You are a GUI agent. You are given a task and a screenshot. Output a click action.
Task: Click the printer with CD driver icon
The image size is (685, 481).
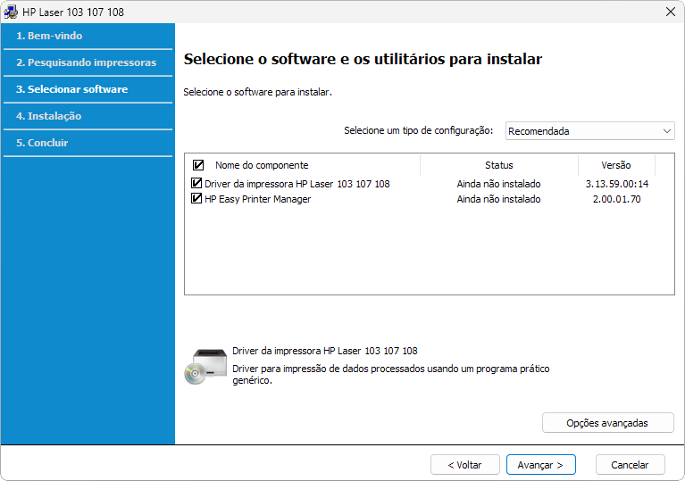pos(205,367)
